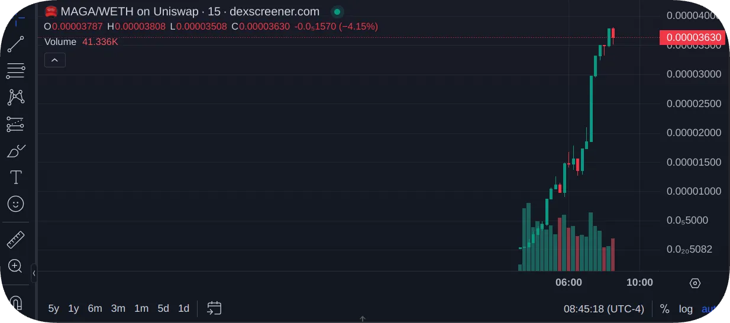Expand the bottom panel up arrow
Image resolution: width=730 pixels, height=323 pixels.
pyautogui.click(x=363, y=319)
